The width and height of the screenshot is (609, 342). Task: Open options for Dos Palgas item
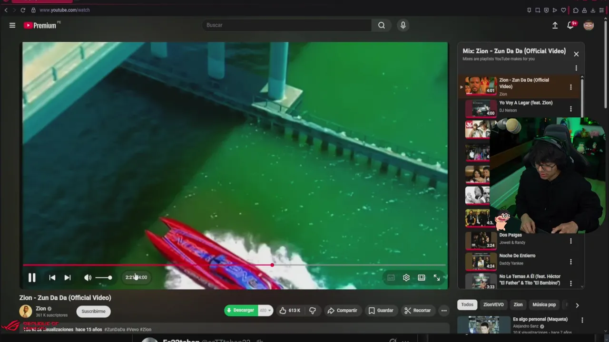(571, 241)
